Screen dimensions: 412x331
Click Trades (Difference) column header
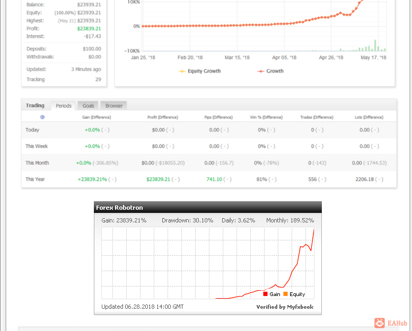[x=317, y=118]
